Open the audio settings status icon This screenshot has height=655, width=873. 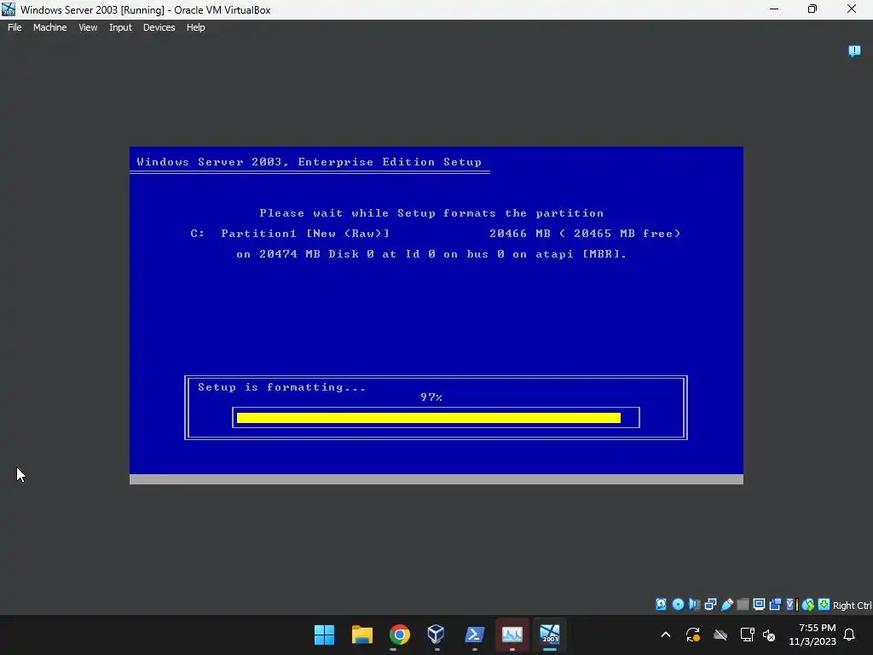pyautogui.click(x=694, y=605)
